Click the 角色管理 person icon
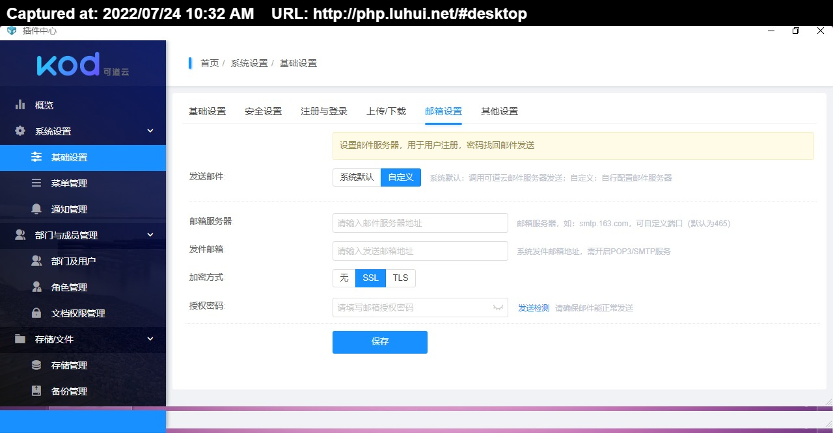Viewport: 833px width, 433px height. click(x=36, y=287)
